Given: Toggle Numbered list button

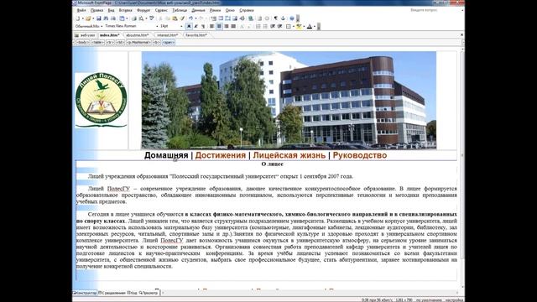Looking at the screenshot, I should (x=258, y=26).
